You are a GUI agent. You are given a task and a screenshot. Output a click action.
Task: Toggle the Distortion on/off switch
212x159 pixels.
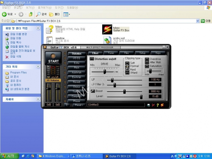[x=92, y=59]
